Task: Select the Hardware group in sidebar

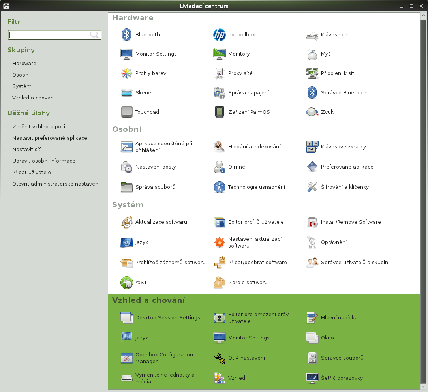Action: point(24,63)
